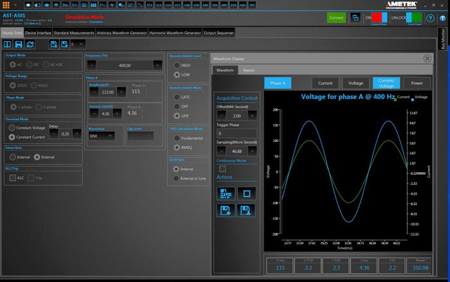Viewport: 450px width, 282px height.
Task: Enable the Continuous Mode checkbox
Action: tap(222, 168)
